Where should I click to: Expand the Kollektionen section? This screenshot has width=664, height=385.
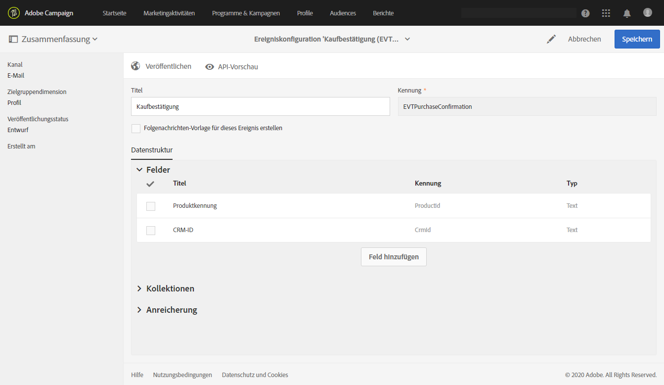click(139, 289)
